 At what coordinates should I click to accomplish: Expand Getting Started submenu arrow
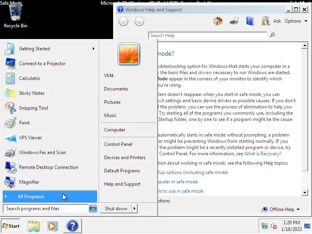click(94, 48)
